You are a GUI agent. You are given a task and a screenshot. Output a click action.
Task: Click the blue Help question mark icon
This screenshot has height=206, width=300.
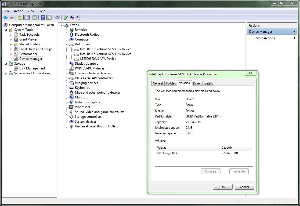[x=43, y=18]
